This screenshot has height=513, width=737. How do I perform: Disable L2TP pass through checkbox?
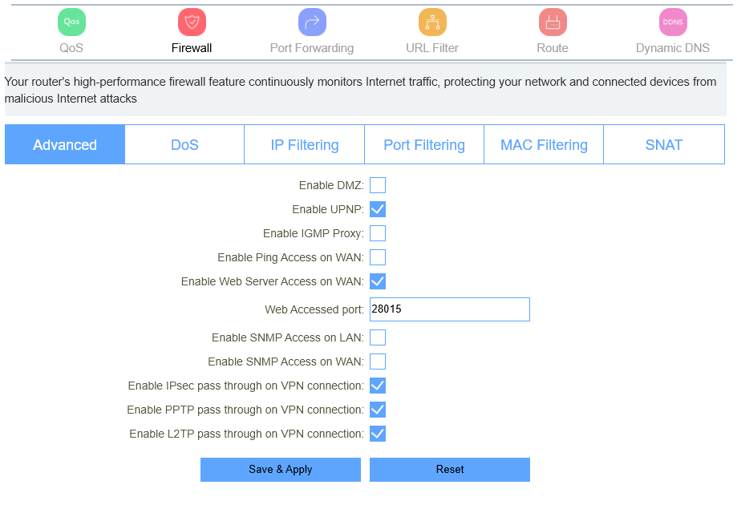378,434
